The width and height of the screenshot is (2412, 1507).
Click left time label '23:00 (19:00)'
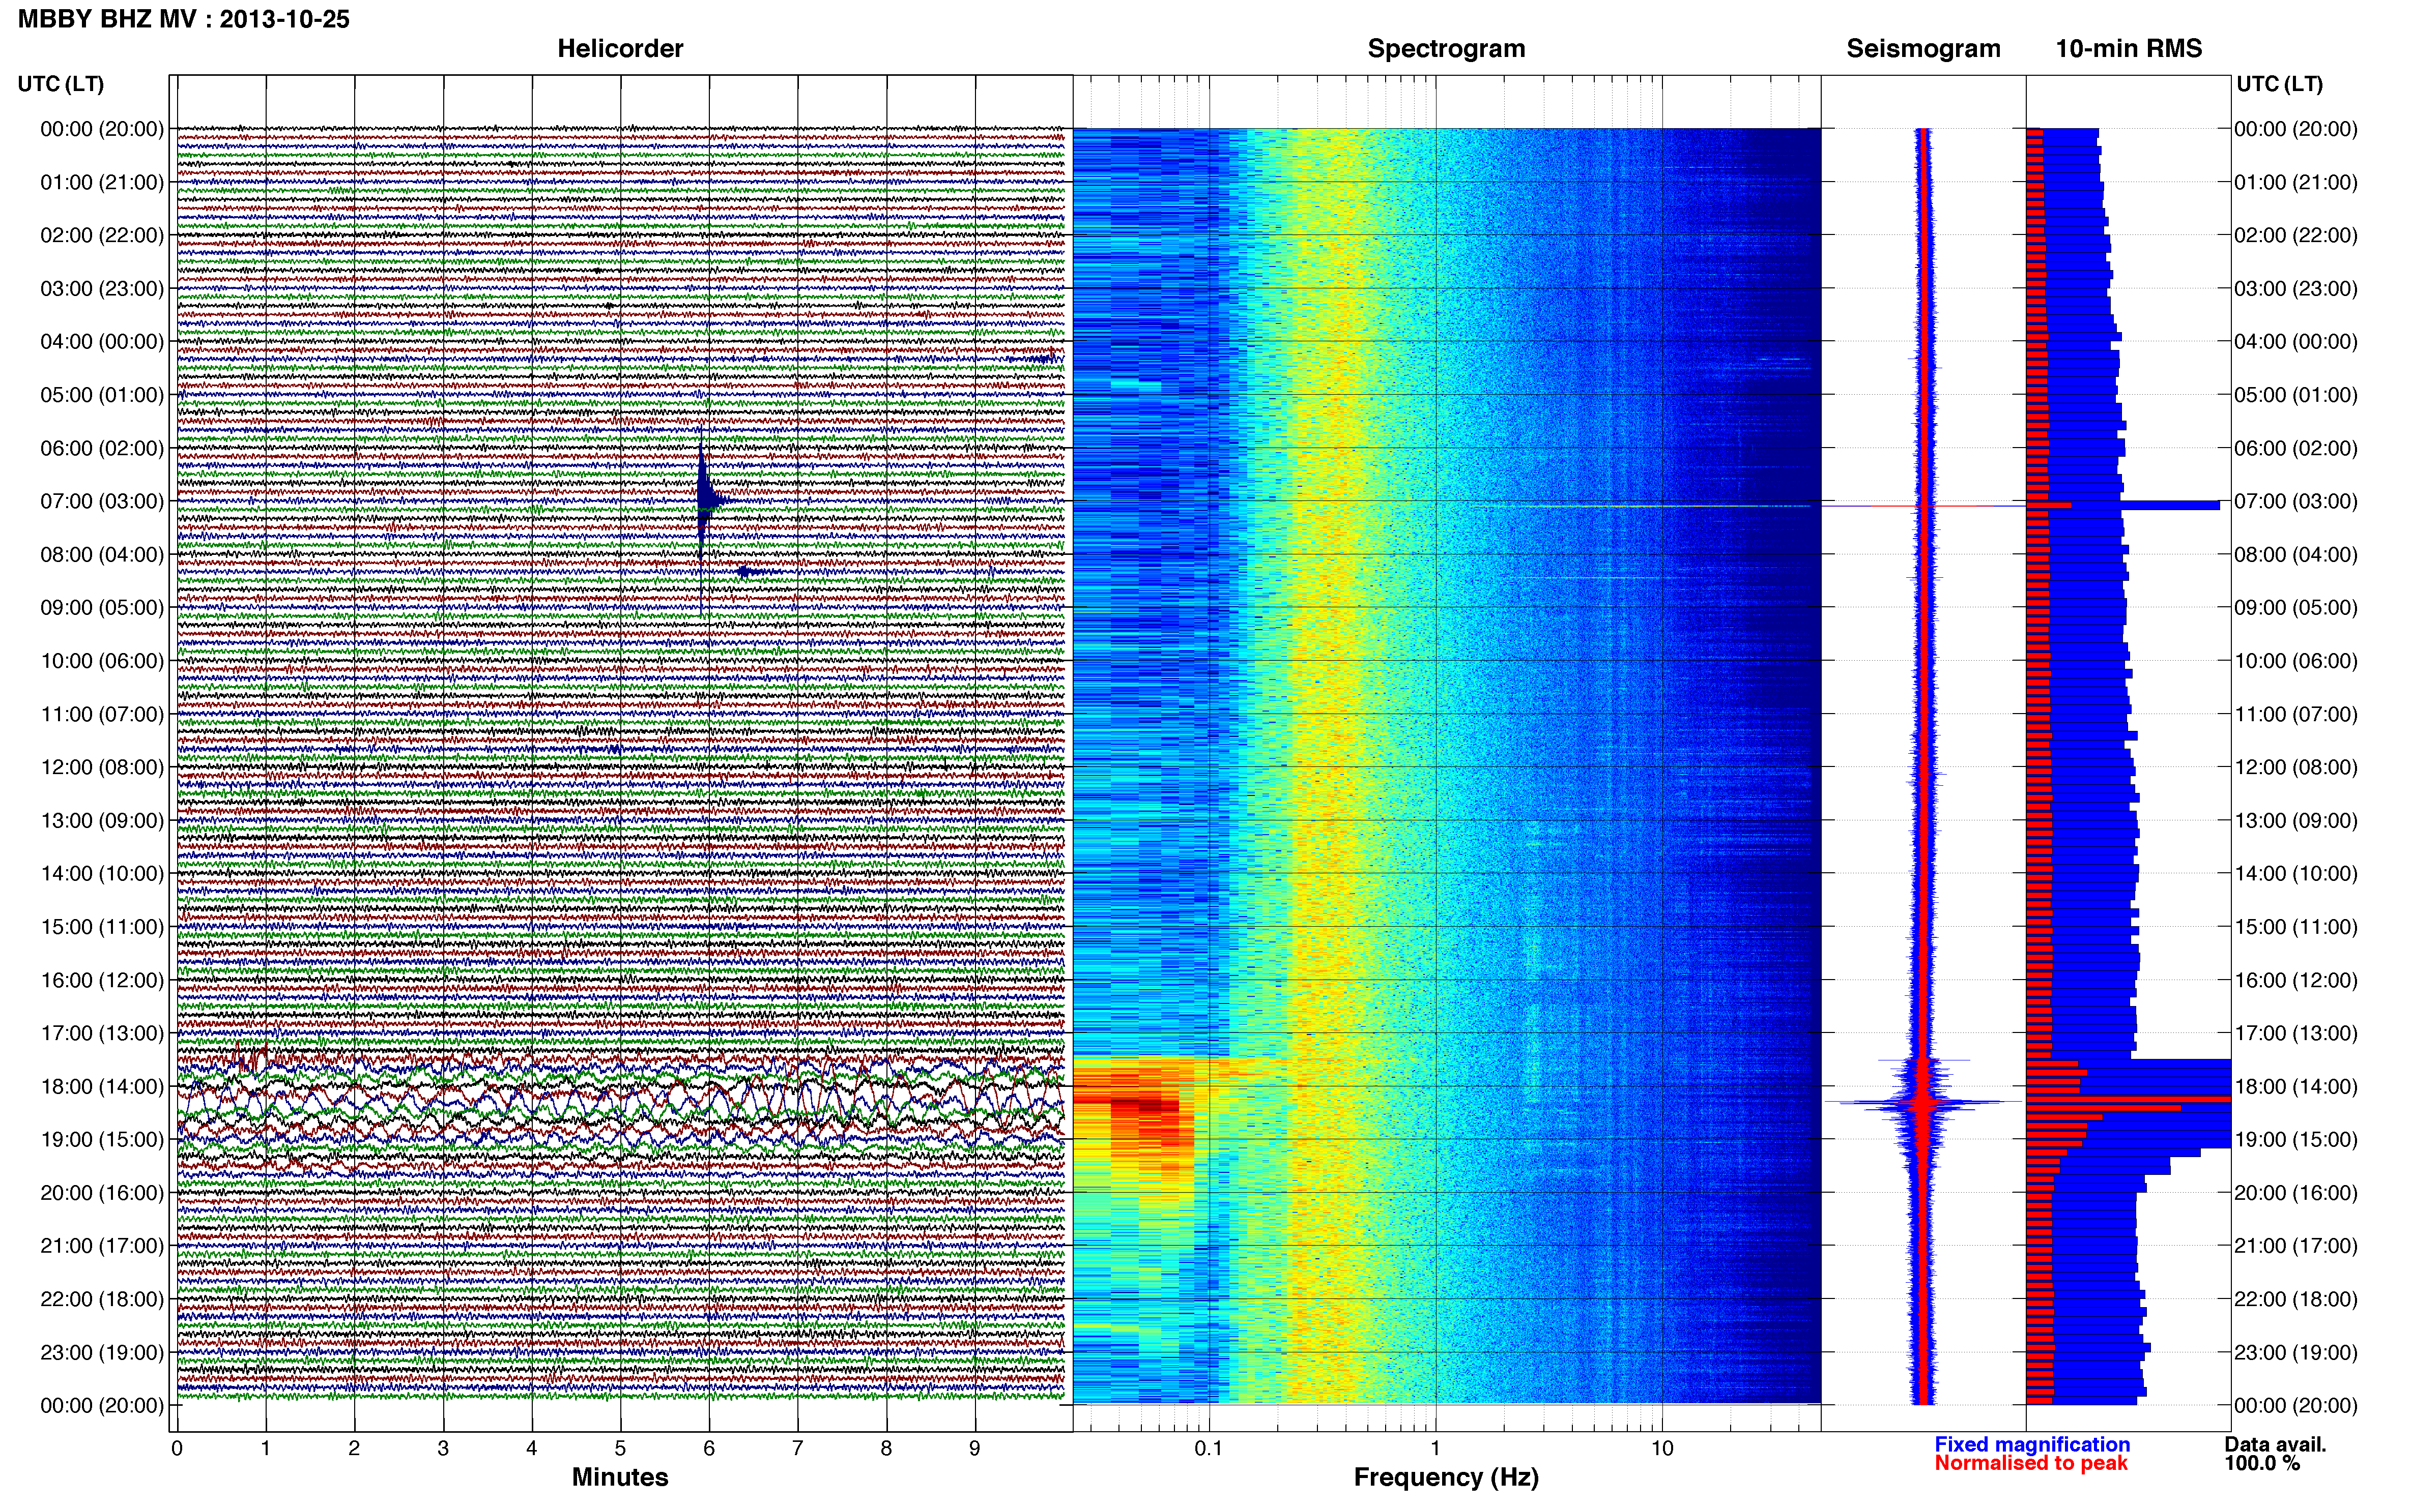(x=102, y=1352)
